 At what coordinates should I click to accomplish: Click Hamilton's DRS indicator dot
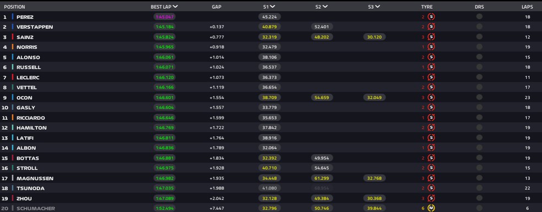click(479, 127)
